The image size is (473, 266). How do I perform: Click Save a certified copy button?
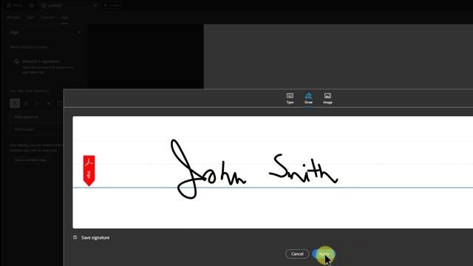pyautogui.click(x=30, y=160)
